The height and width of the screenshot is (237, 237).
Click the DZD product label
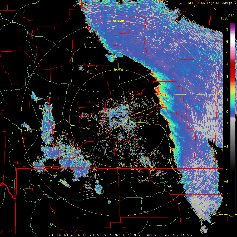pyautogui.click(x=231, y=16)
